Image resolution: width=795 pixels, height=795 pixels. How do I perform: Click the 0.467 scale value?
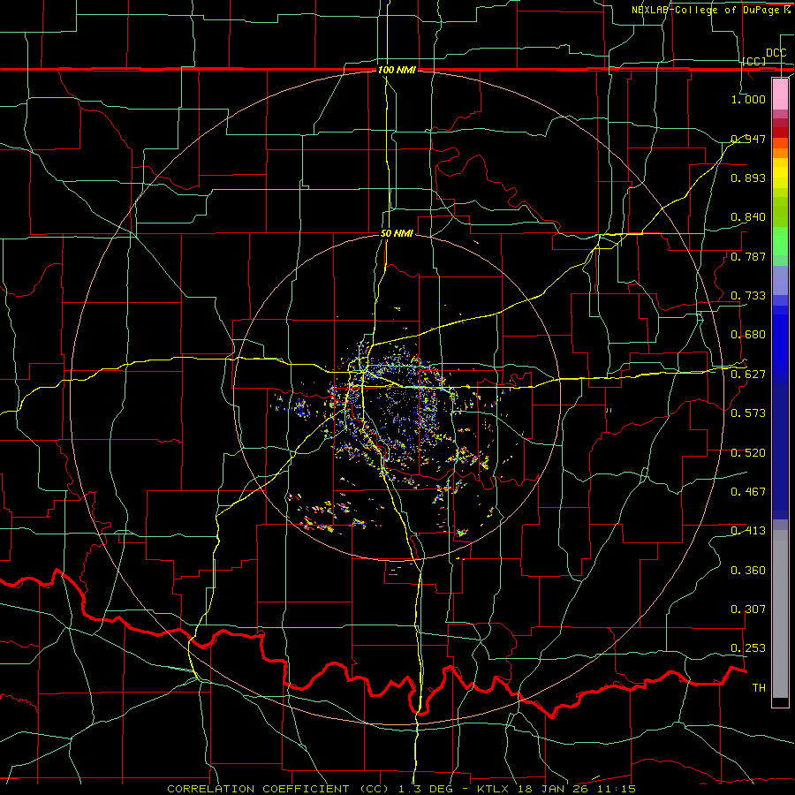click(x=748, y=492)
